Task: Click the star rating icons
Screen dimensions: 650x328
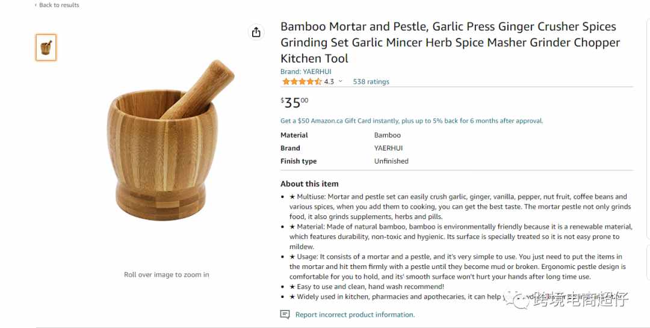Action: coord(302,82)
